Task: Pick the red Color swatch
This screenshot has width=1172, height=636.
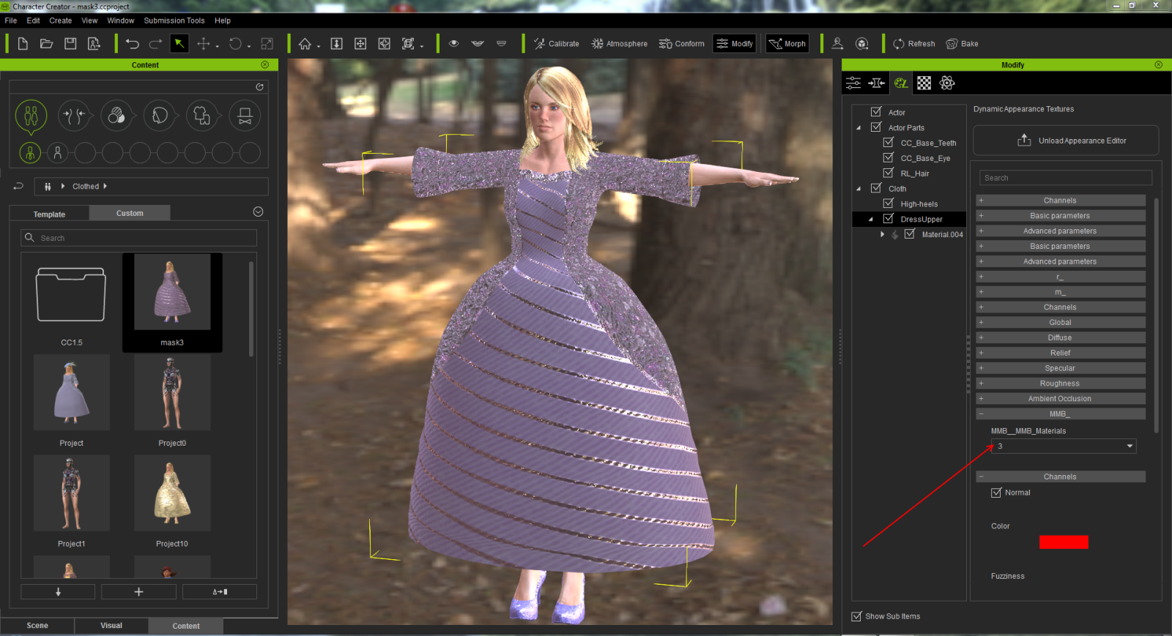Action: [x=1064, y=542]
